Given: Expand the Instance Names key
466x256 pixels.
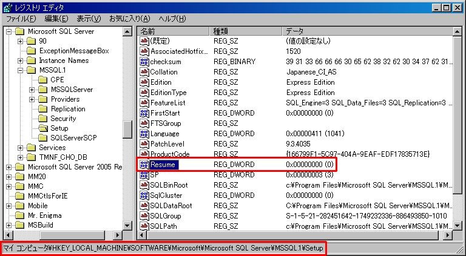Looking at the screenshot, I should 20,61.
